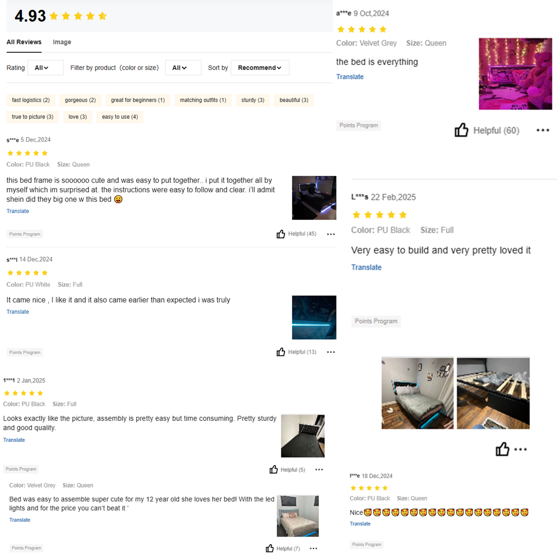Select the All Reviews tab
This screenshot has height=557, width=557.
point(24,42)
